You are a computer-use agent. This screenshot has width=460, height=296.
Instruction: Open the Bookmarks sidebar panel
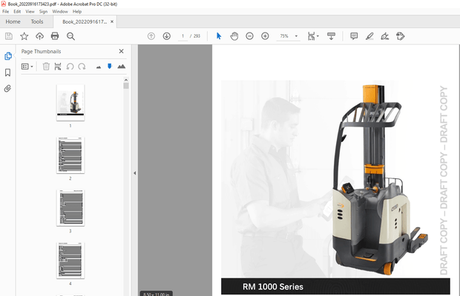(x=8, y=73)
